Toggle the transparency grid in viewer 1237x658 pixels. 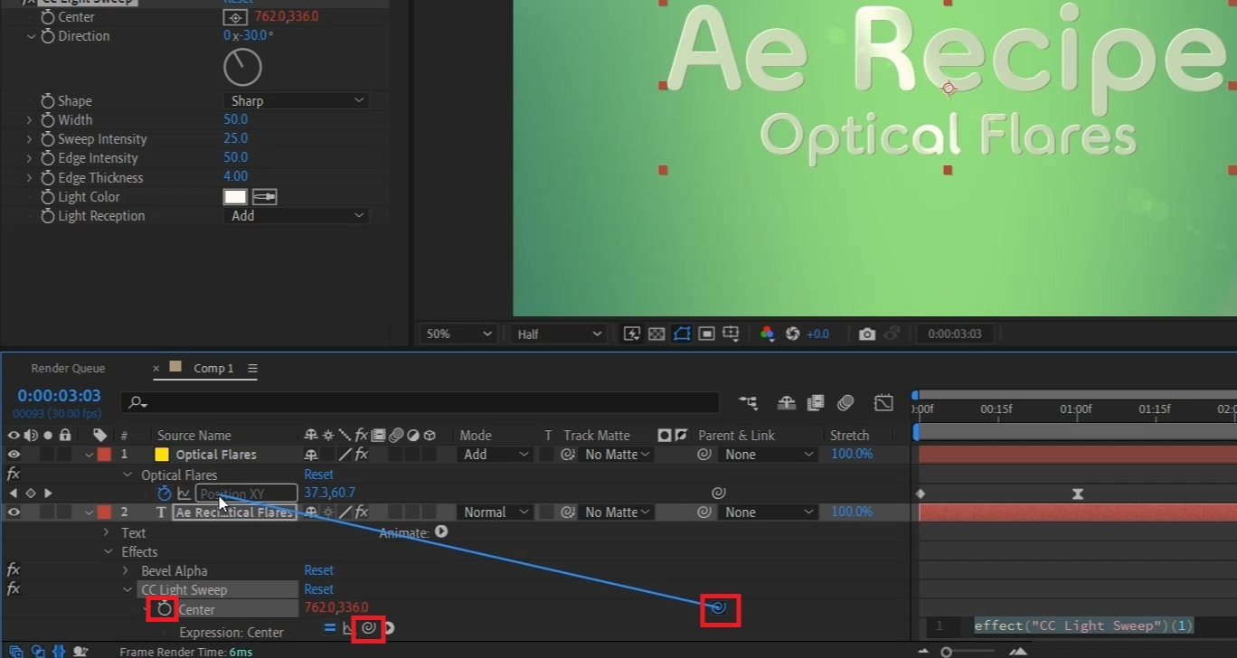(x=656, y=334)
